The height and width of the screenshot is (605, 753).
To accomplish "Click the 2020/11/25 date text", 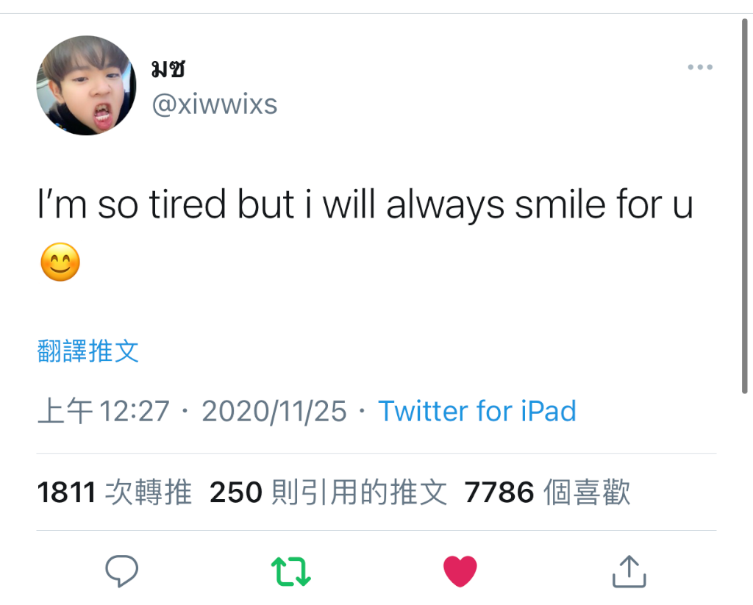I will point(274,412).
